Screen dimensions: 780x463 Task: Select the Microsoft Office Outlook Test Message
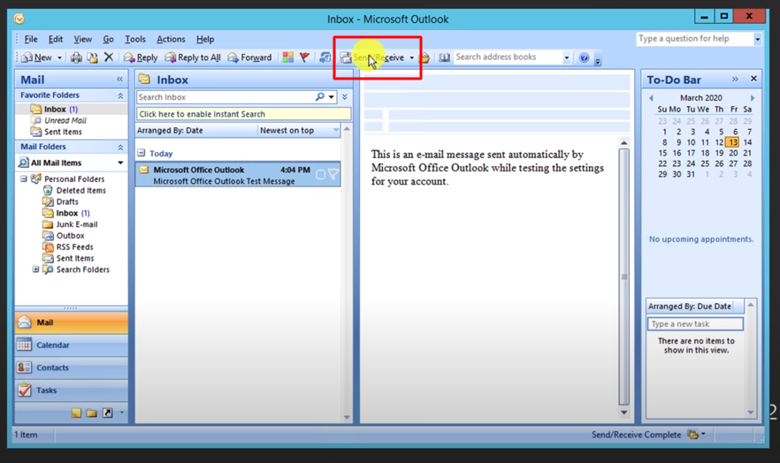(238, 174)
